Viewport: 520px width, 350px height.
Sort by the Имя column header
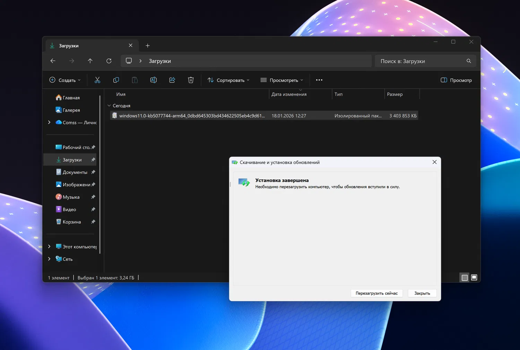(121, 94)
